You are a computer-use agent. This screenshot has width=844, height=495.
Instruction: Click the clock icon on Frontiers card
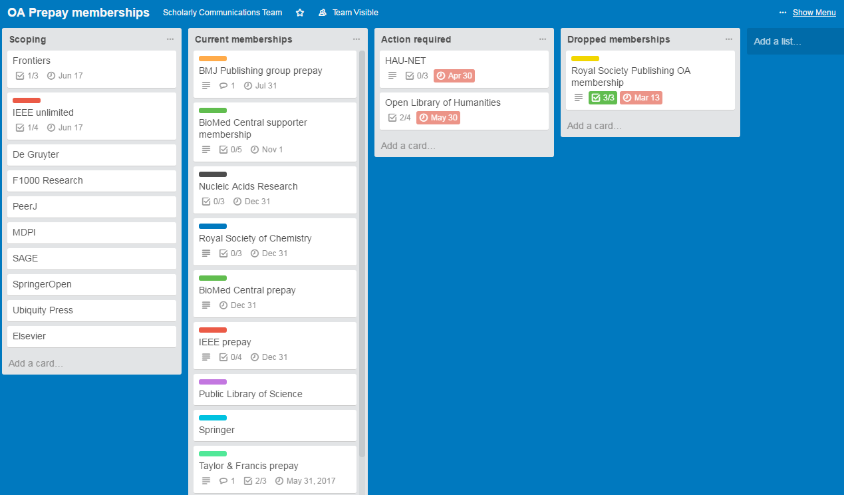click(x=51, y=76)
